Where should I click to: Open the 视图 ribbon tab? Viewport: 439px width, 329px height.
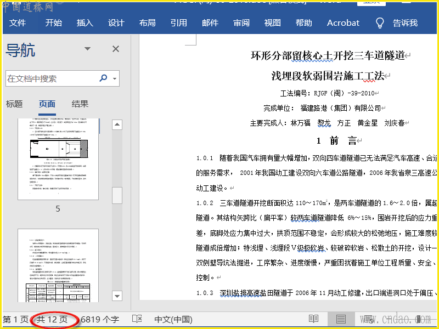(272, 23)
